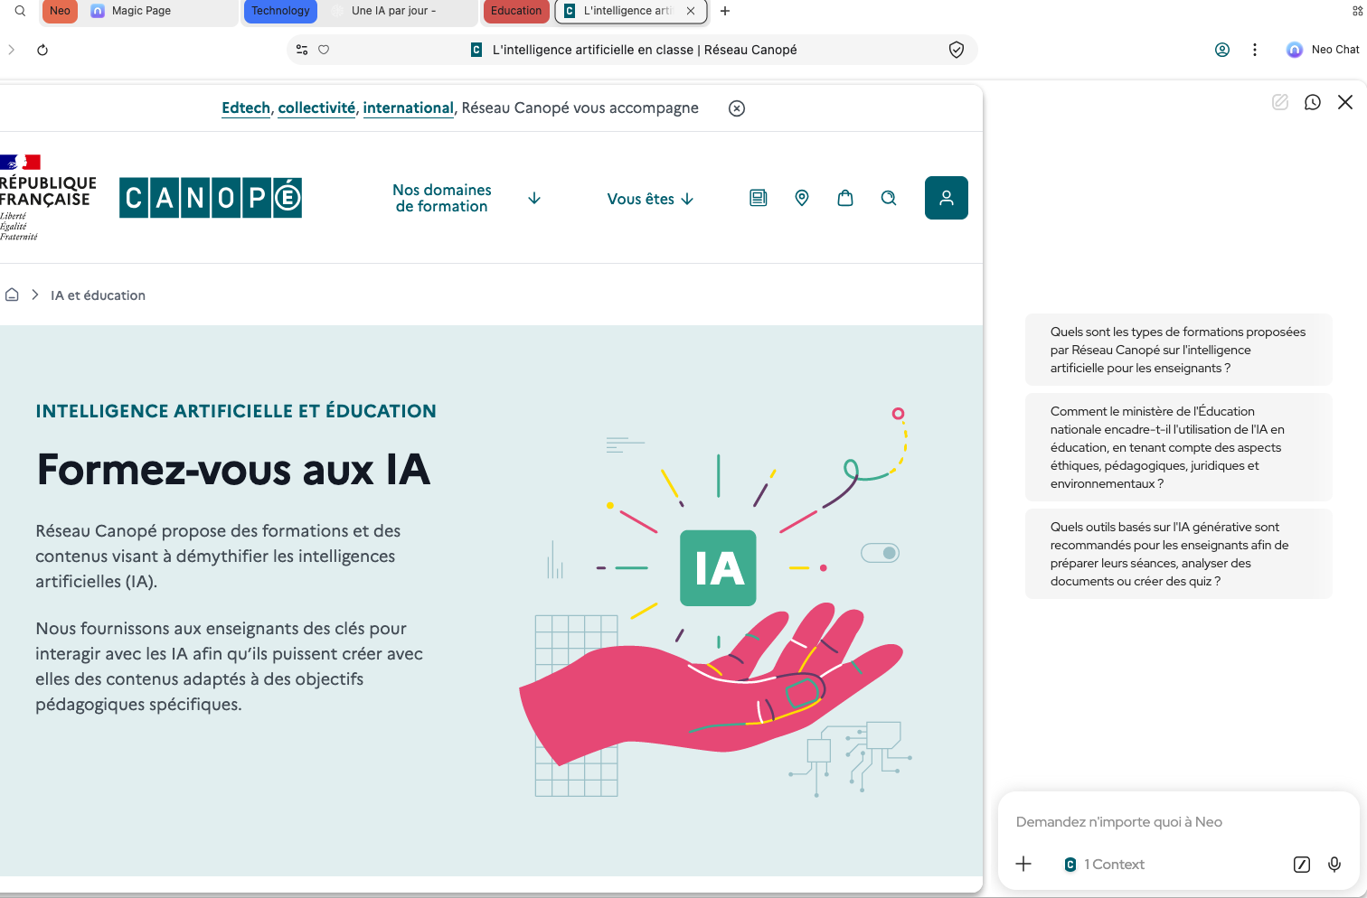Select the question about types de formations
Screen dimensions: 1367x898
[1178, 350]
